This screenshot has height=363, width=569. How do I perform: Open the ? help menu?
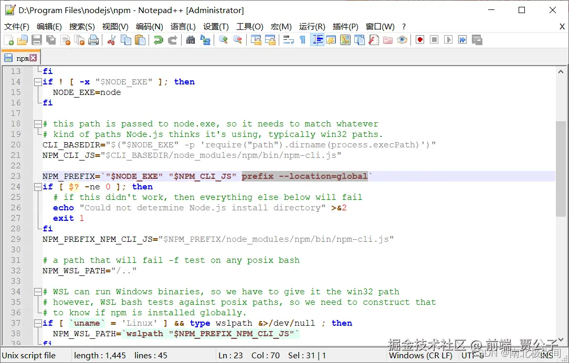pos(404,27)
